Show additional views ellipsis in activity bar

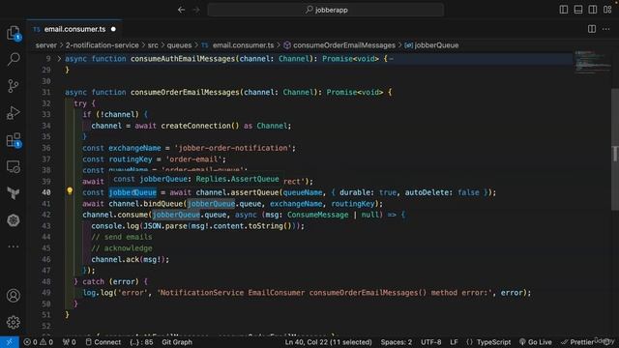point(13,246)
